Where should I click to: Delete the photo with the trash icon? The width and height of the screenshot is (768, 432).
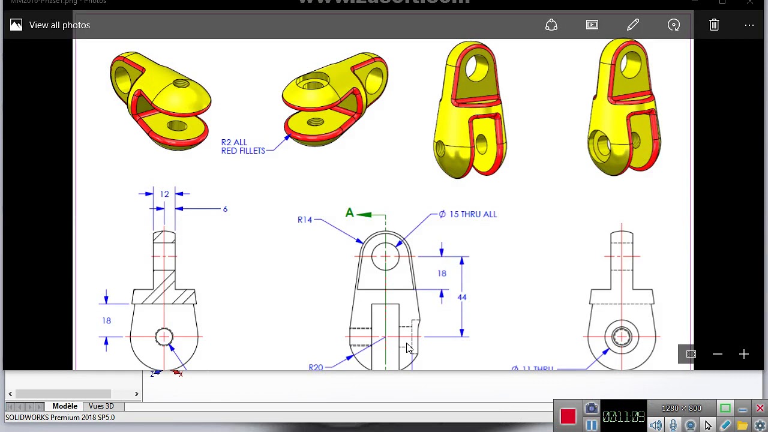[x=714, y=25]
